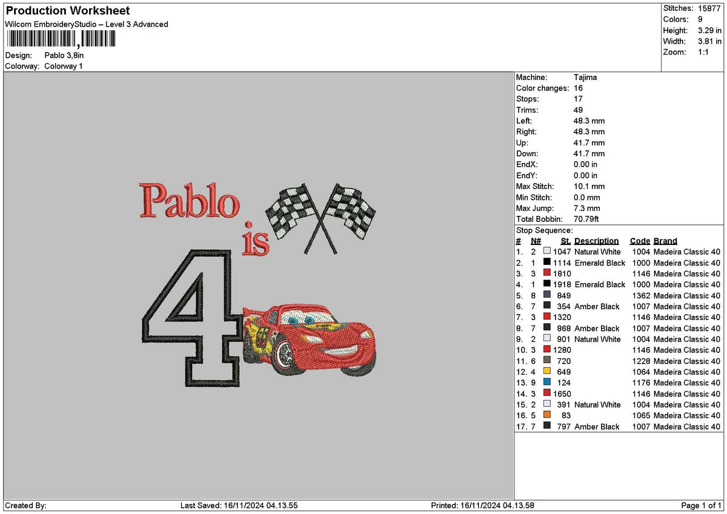Click "Wilcom EmbroideryStudio – Level 3 Advanced" text
Viewport: 727px width, 514px height.
(x=86, y=24)
